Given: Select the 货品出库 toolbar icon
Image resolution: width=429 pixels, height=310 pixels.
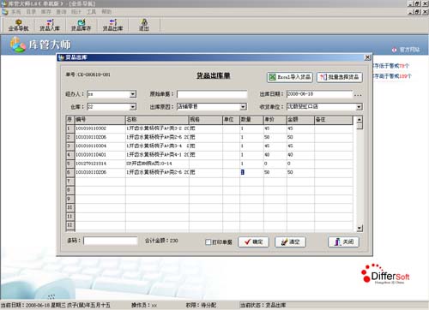Looking at the screenshot, I should tap(112, 25).
